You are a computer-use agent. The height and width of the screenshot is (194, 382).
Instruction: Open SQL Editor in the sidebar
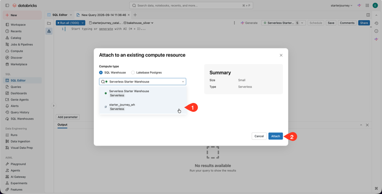coord(22,80)
